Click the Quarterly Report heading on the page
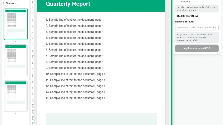Screen dimensions: 223x125 click(68, 4)
